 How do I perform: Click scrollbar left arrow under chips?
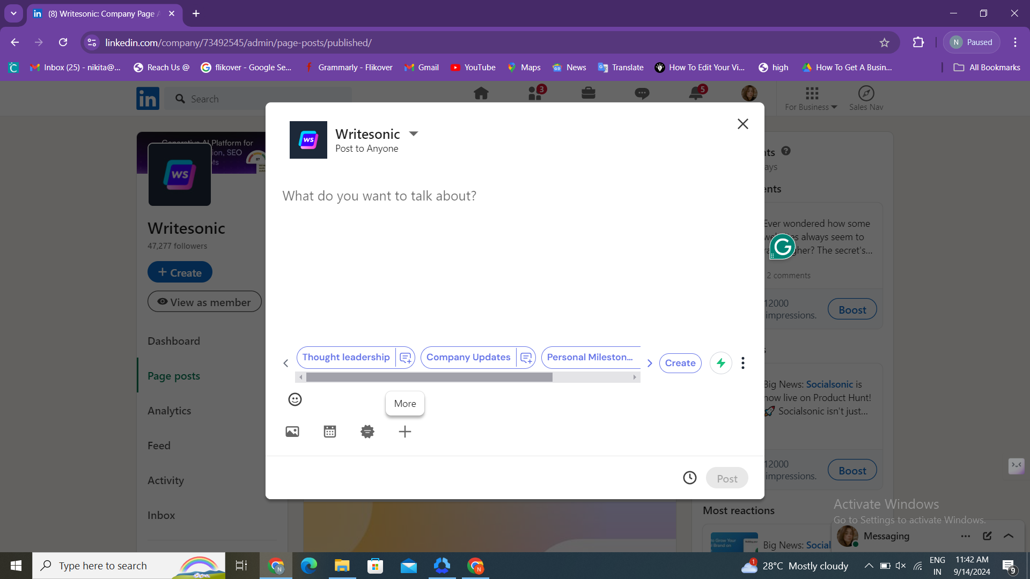click(301, 377)
